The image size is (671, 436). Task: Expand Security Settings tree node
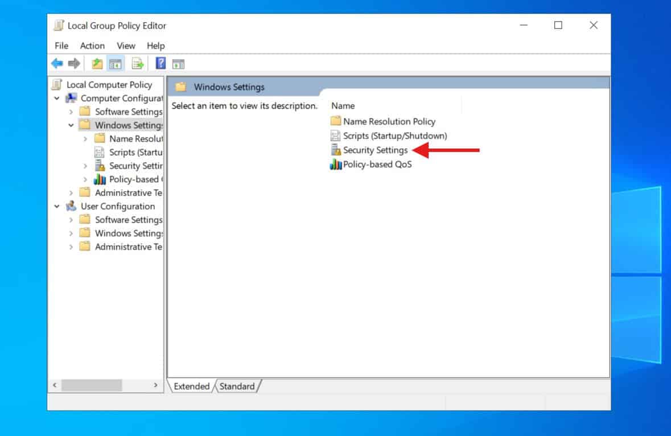[85, 166]
